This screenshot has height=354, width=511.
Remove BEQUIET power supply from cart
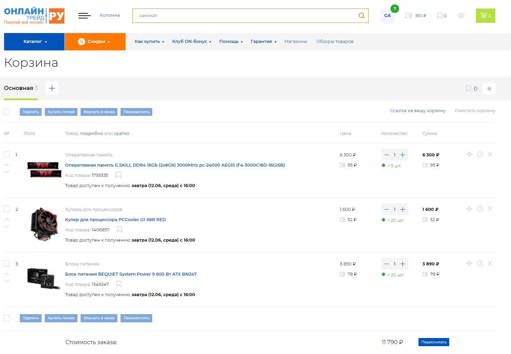tap(490, 263)
